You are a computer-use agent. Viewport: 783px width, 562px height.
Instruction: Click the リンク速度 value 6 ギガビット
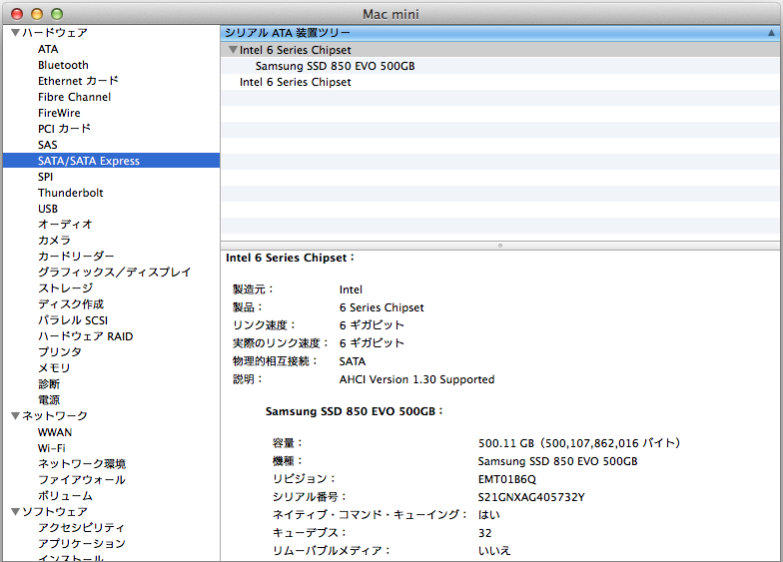(x=372, y=325)
